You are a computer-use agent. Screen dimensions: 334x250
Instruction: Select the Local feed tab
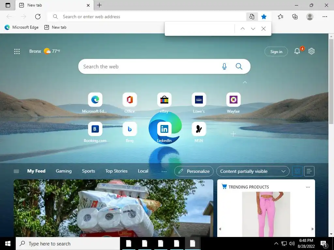point(143,171)
